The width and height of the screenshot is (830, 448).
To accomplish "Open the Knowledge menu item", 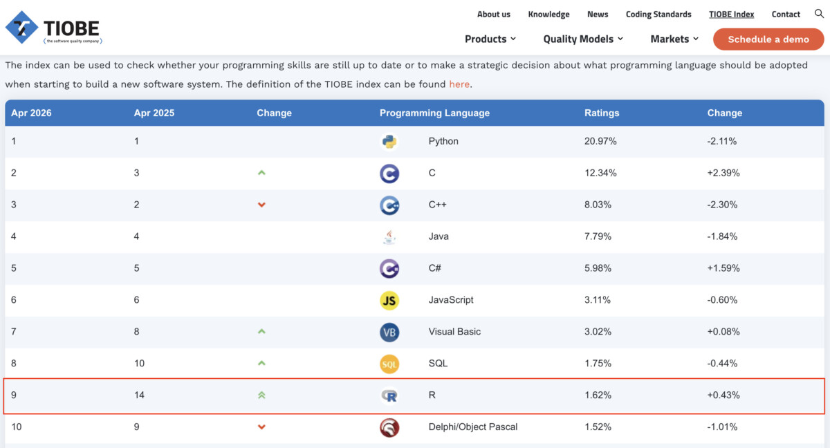I will click(548, 14).
